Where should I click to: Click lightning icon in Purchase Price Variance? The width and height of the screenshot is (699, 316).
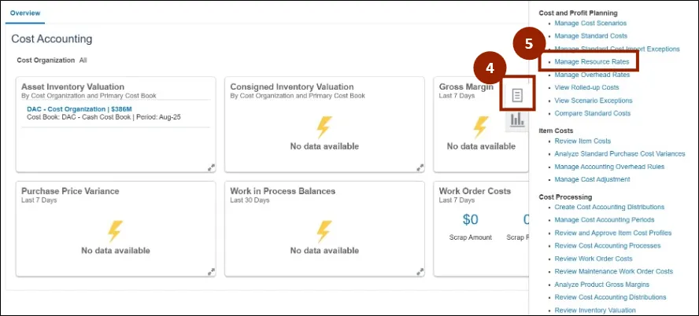pos(115,231)
